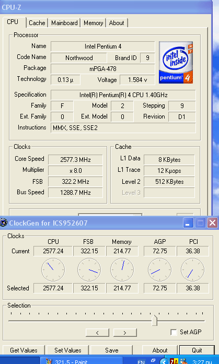Open ClockGen's About button

click(160, 350)
